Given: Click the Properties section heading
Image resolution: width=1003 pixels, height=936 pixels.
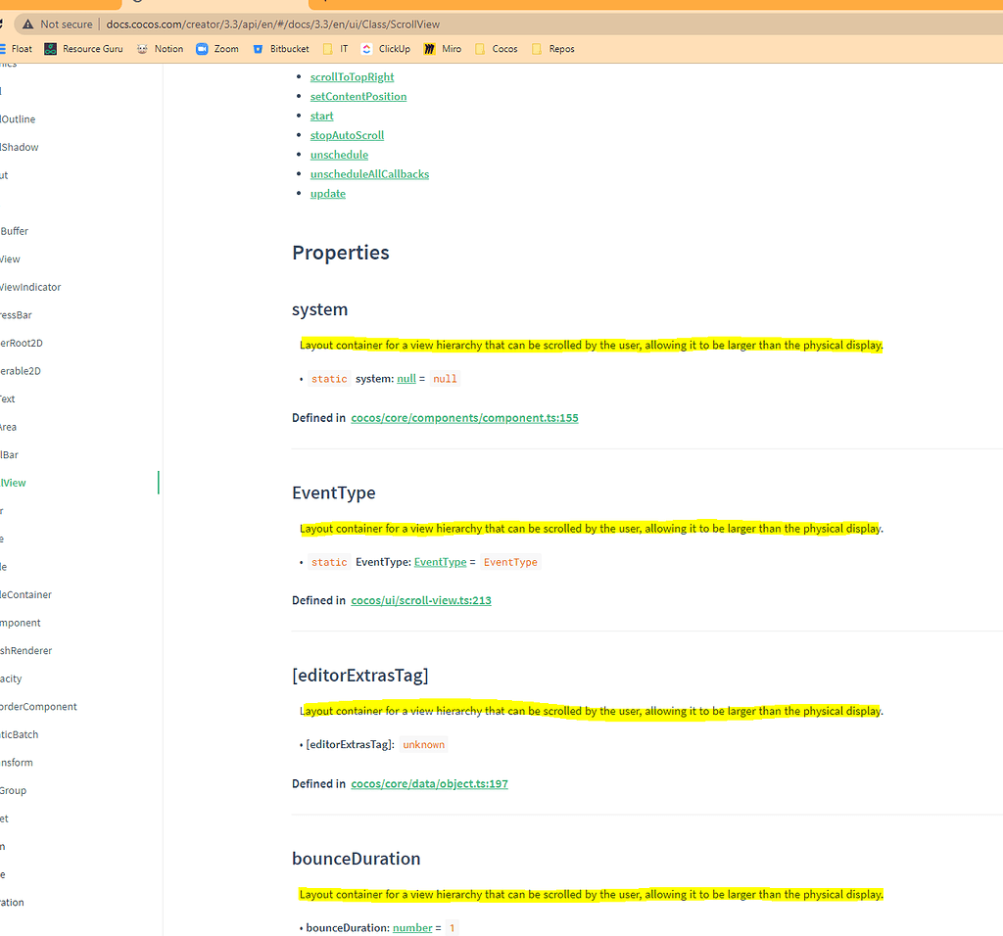Looking at the screenshot, I should coord(340,253).
